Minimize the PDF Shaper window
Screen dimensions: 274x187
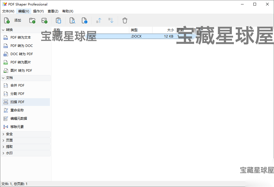[x=242, y=4]
